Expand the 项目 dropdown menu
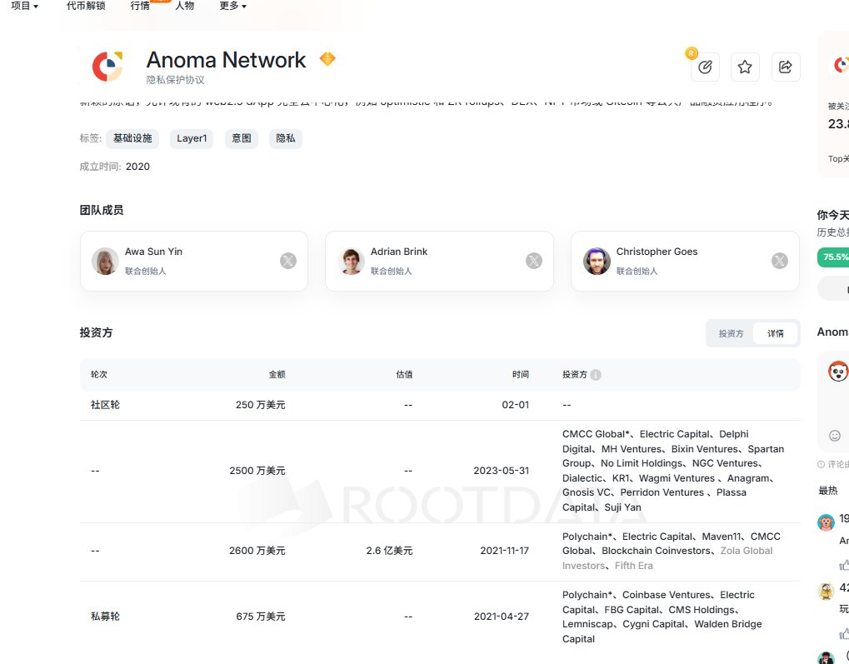 pos(24,6)
